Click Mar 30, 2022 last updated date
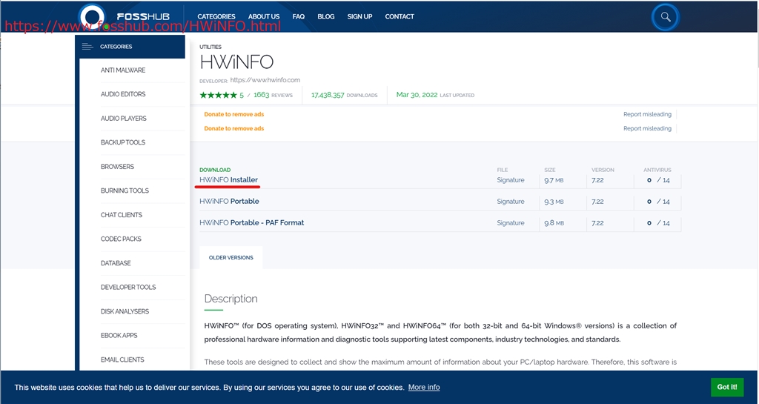The image size is (759, 404). [x=435, y=95]
